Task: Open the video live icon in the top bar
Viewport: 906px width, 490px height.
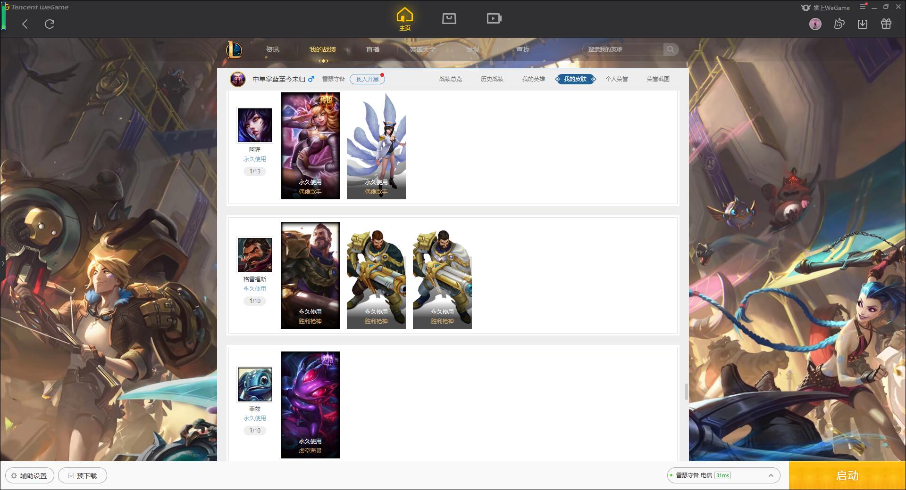Action: tap(494, 18)
